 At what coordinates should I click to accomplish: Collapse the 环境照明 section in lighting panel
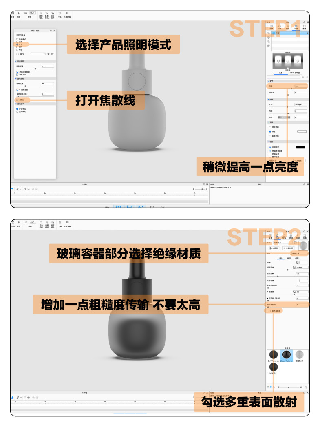point(16,61)
